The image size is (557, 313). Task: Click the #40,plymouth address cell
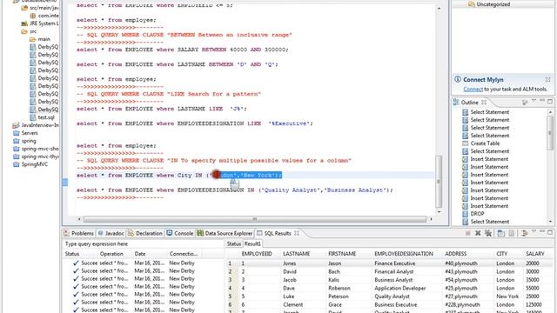[x=460, y=263]
